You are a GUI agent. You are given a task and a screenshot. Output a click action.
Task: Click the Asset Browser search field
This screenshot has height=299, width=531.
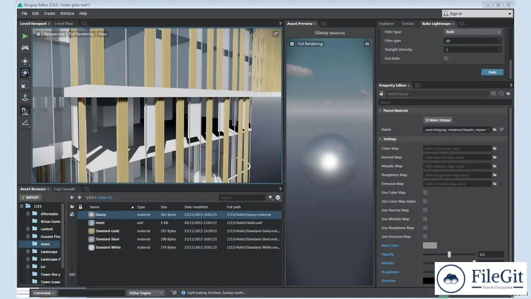point(242,198)
